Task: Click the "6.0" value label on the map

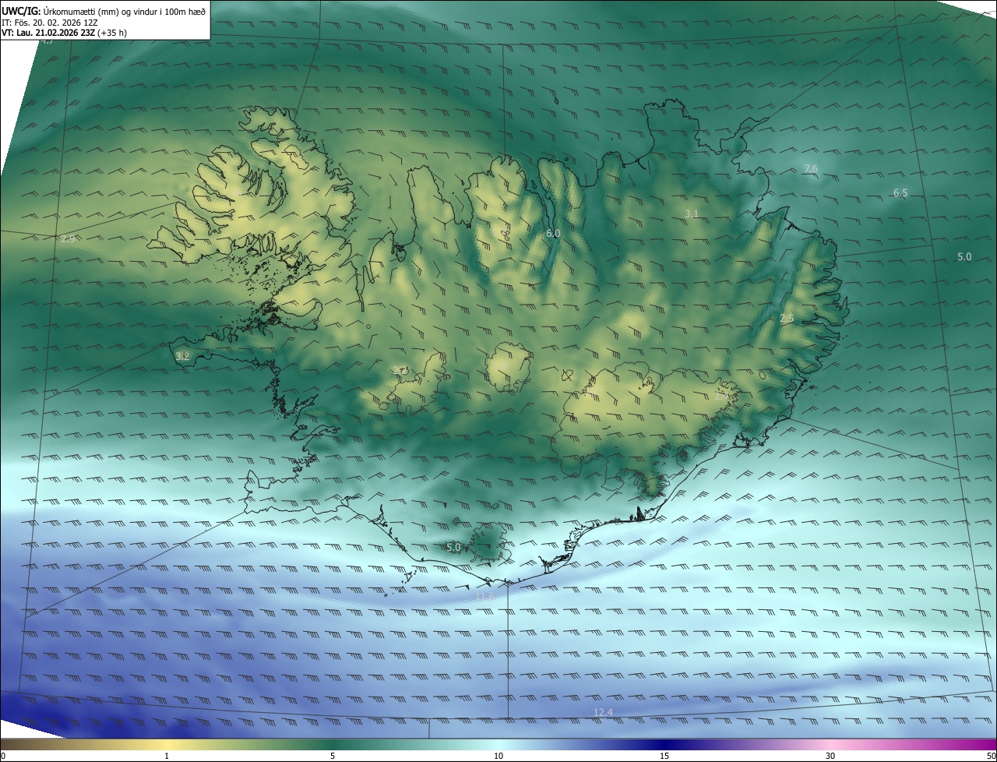Action: (x=553, y=233)
